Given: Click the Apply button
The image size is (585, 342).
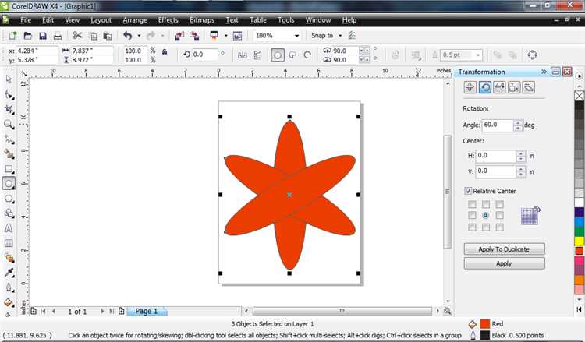Looking at the screenshot, I should coord(504,263).
